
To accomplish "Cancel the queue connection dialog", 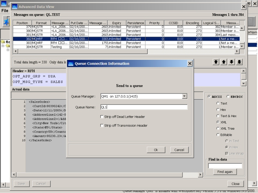I will click(x=179, y=150).
